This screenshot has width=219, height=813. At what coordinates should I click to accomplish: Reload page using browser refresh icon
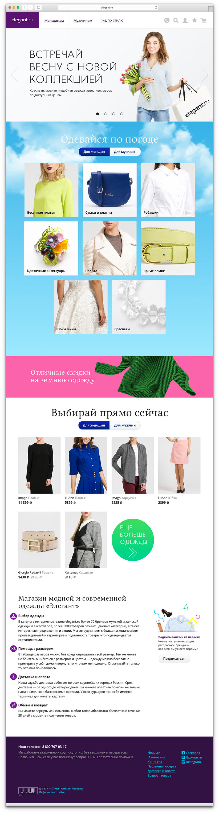click(x=156, y=7)
